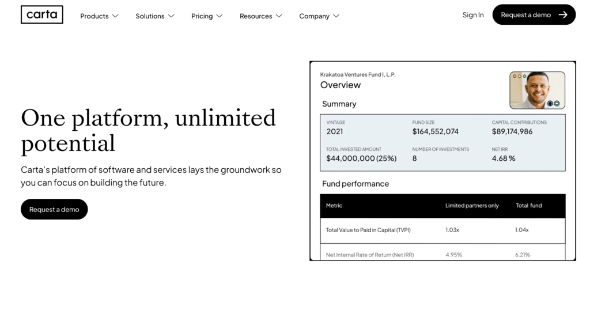Image resolution: width=590 pixels, height=310 pixels.
Task: Expand the Company chevron
Action: coord(336,16)
